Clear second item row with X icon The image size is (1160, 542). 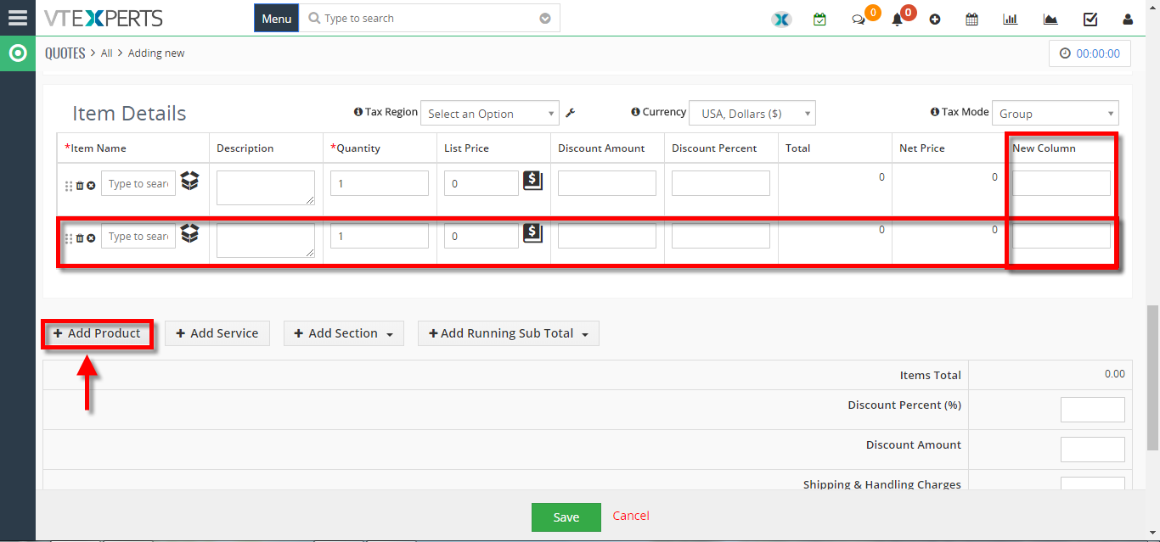91,237
